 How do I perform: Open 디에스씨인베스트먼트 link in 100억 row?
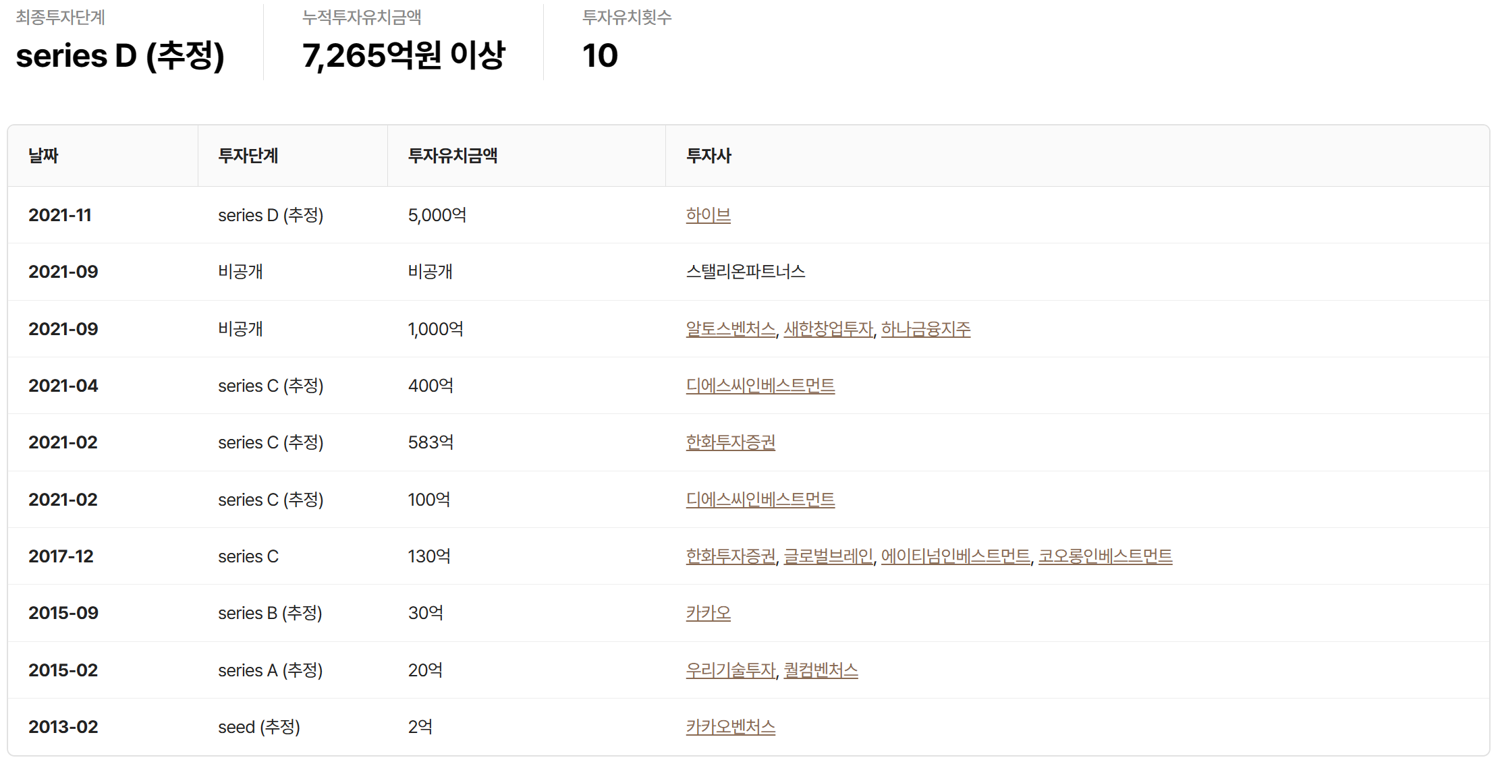point(760,500)
